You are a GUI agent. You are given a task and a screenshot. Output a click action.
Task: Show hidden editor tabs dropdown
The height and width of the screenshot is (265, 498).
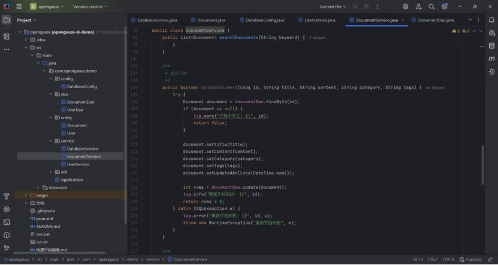tap(470, 20)
